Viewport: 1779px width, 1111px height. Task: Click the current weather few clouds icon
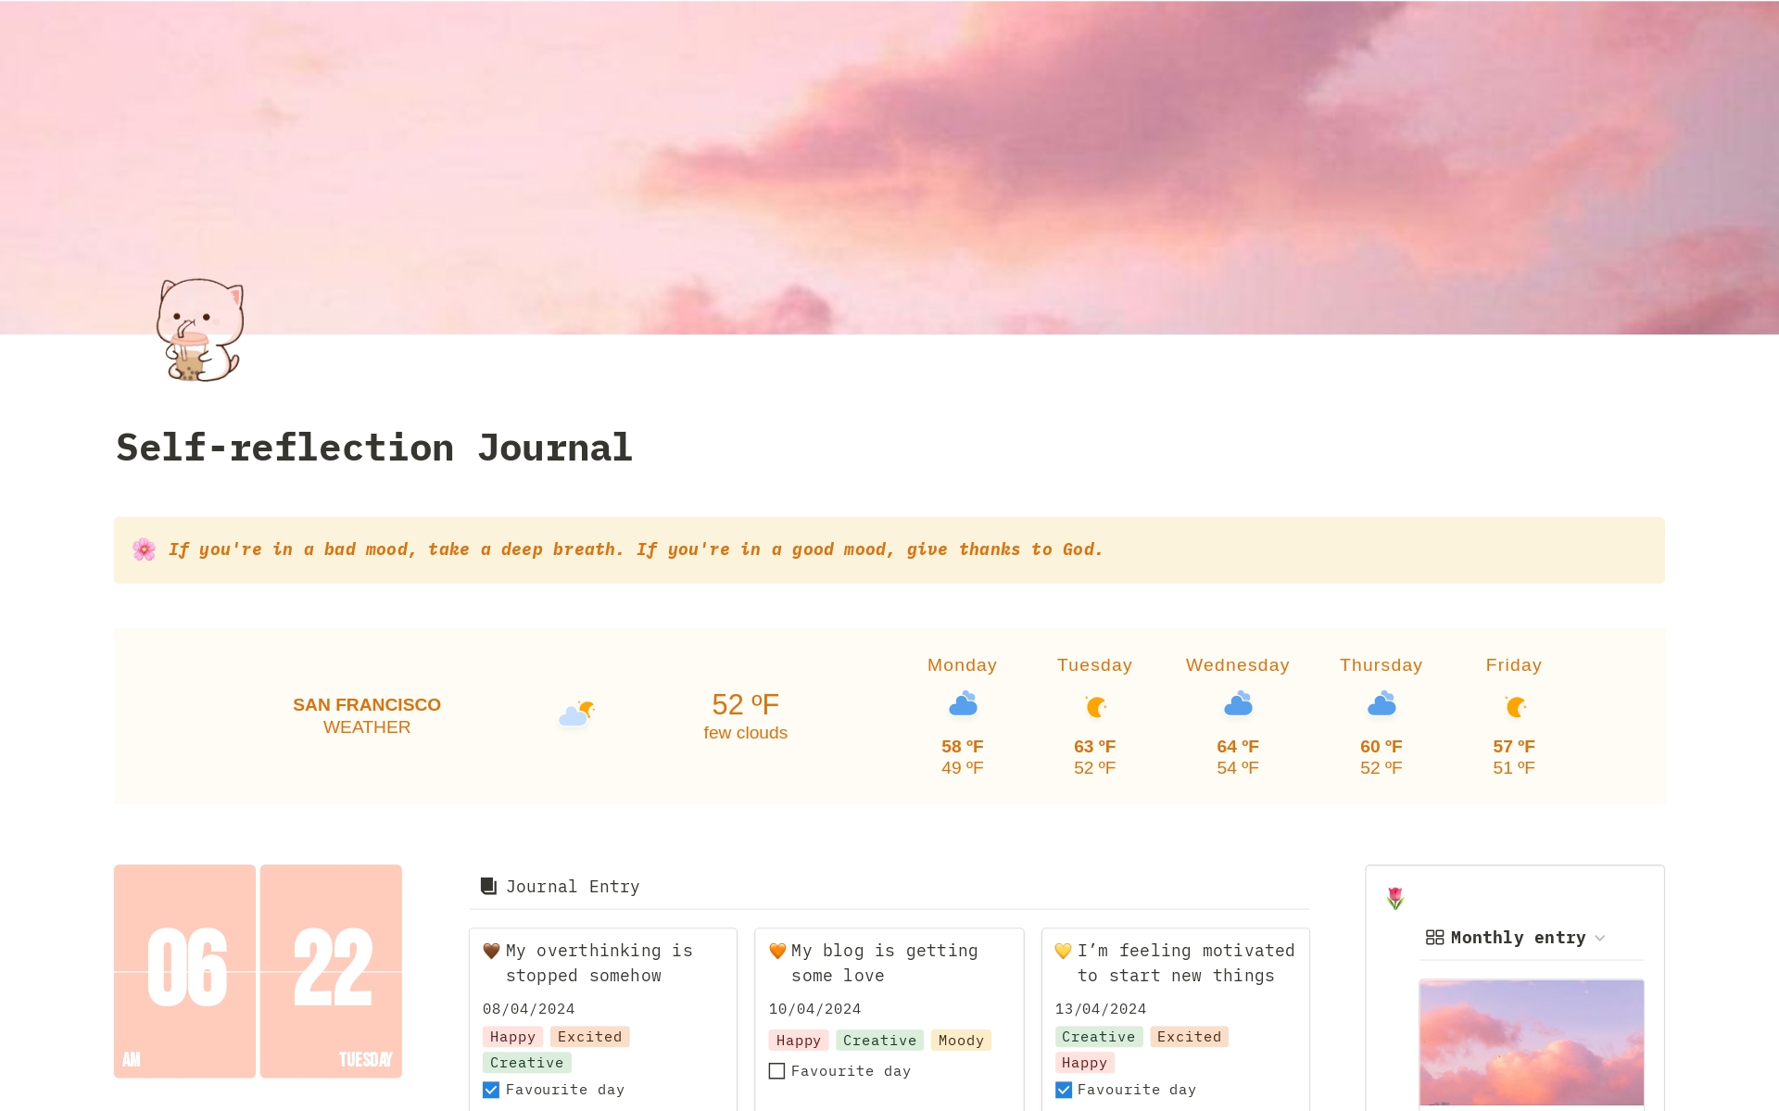point(575,713)
